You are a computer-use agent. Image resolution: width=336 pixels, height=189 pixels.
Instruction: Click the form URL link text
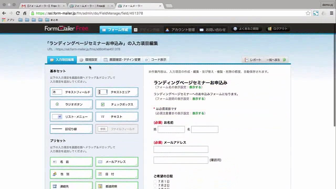pos(88,49)
